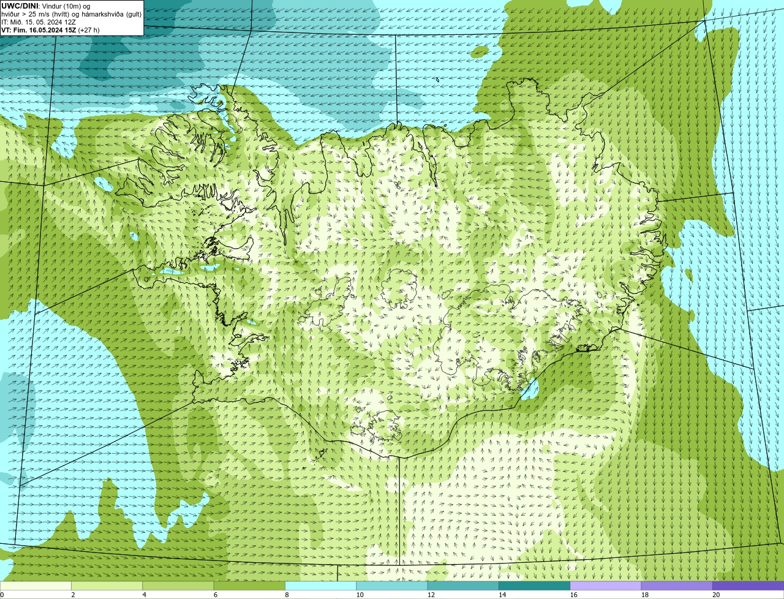Click the legend tick label "6"

click(216, 595)
